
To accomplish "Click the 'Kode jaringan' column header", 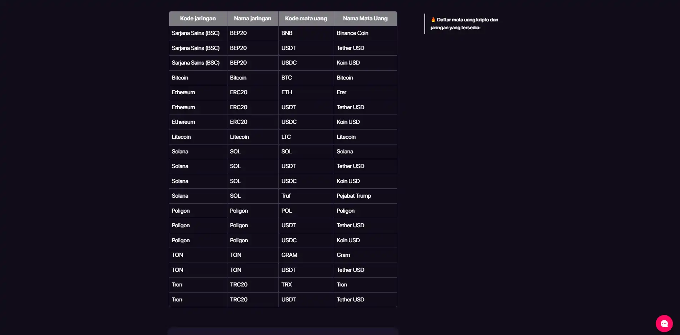I will [x=198, y=19].
